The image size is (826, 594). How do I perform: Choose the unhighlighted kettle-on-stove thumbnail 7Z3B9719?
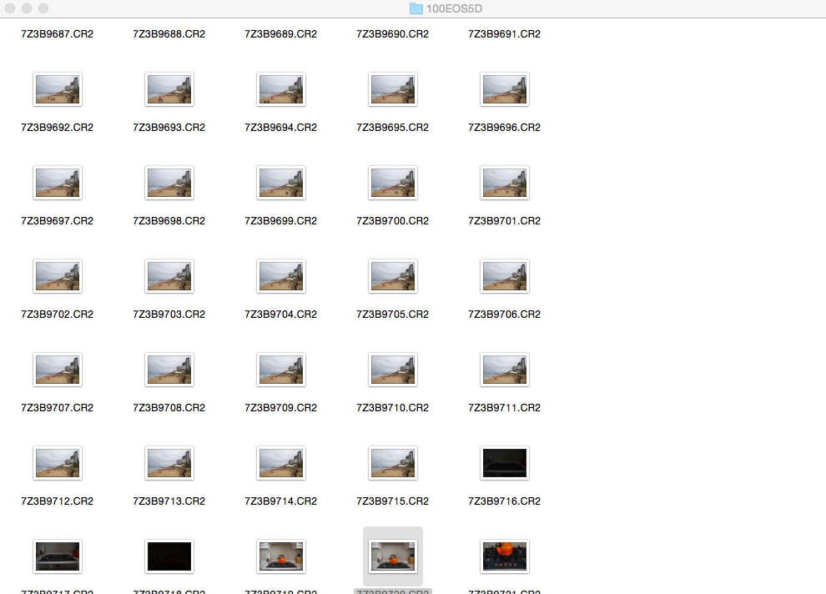click(x=281, y=556)
